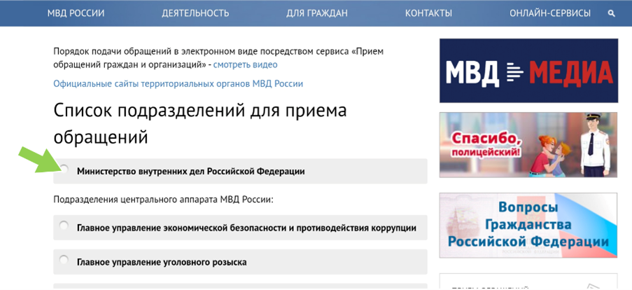
Task: Click the partially visible box below the citizenship banner
Action: (528, 282)
